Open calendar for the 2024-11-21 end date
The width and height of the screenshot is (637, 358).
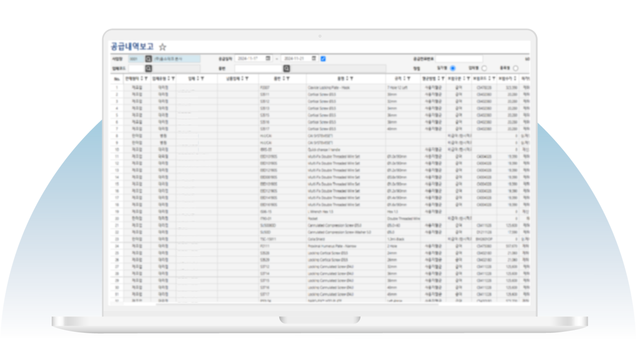[314, 59]
